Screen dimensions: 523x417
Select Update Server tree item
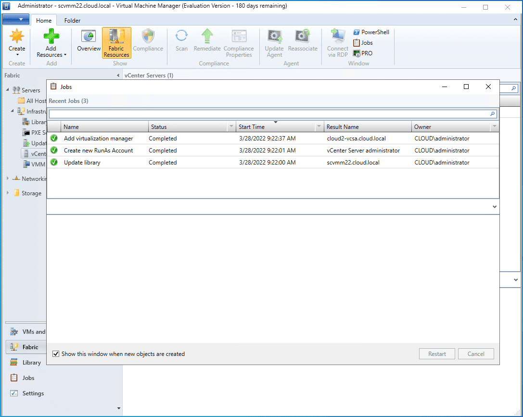point(34,143)
